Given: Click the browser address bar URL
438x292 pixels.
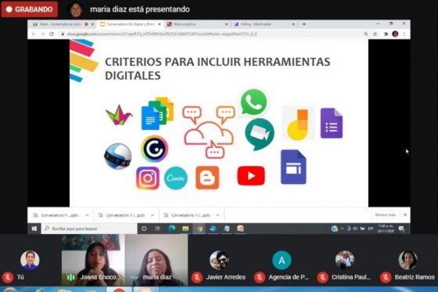Looking at the screenshot, I should [x=162, y=34].
